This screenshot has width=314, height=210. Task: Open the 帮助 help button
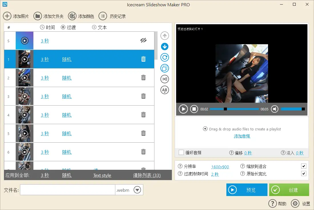point(277,204)
